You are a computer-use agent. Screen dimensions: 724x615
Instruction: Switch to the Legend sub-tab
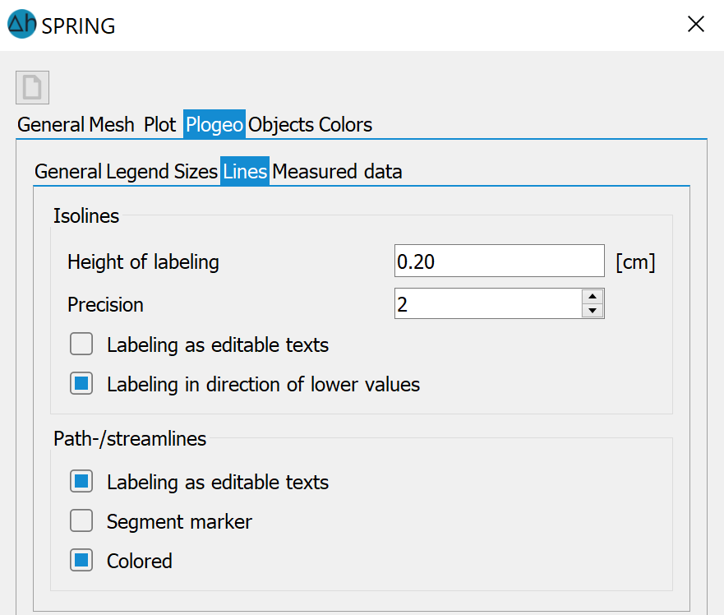[x=138, y=171]
